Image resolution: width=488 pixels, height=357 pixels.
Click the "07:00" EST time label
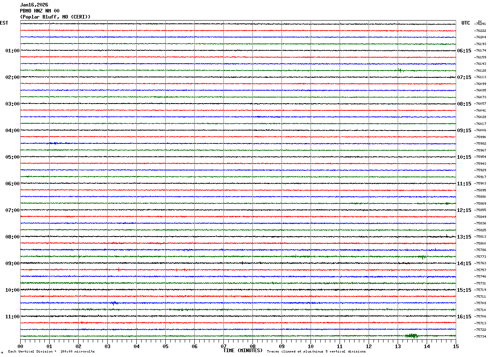[x=13, y=210]
